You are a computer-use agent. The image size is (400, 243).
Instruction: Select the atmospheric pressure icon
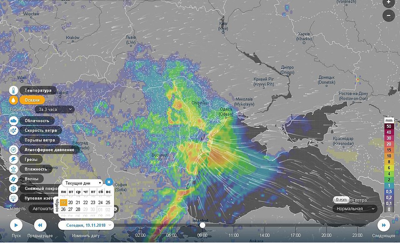[13, 150]
